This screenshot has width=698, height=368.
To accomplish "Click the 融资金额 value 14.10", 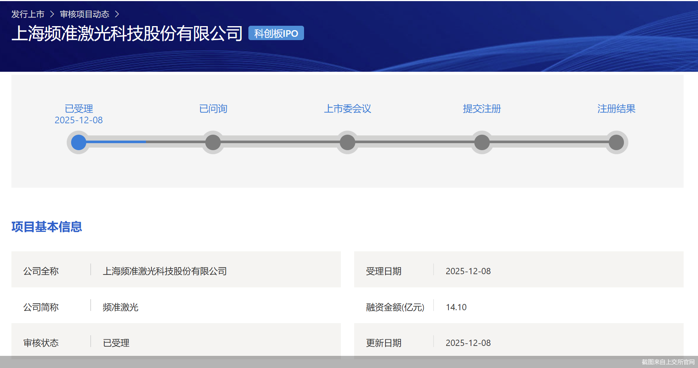I will click(x=456, y=307).
